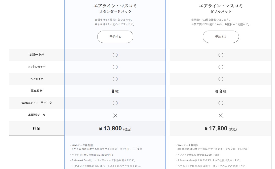Click the circle mark for Webエントリー用データ in Double Pack
Viewport: 275px width, 169px height.
click(x=220, y=103)
